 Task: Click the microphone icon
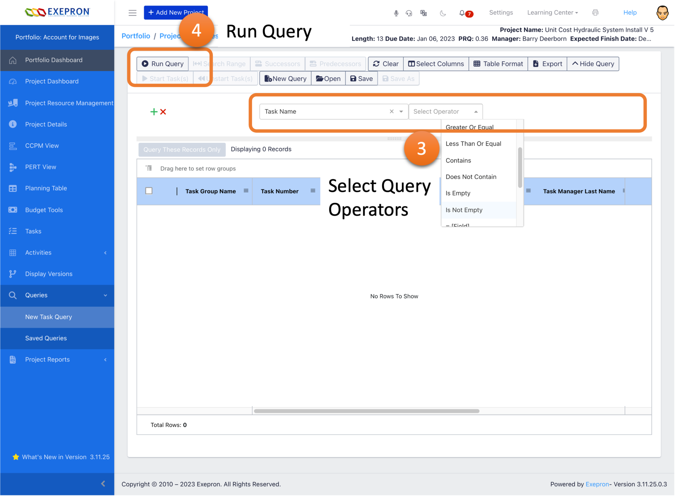point(396,13)
